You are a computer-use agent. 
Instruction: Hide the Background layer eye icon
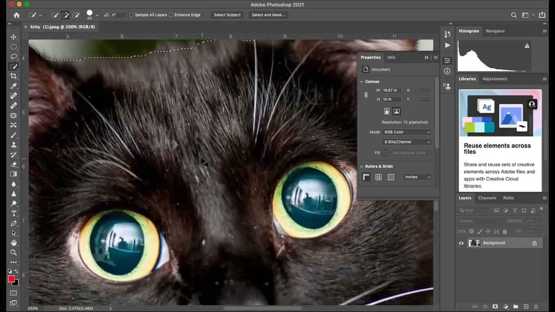pos(461,243)
